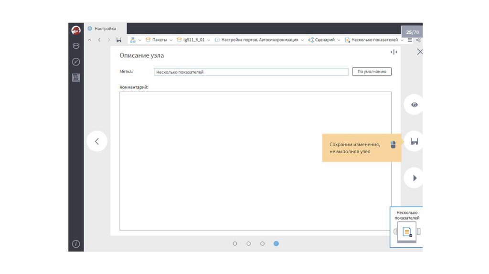Screen dimensions: 489x274
Task: Expand the Пакеты breadcrumb dropdown
Action: click(x=170, y=40)
